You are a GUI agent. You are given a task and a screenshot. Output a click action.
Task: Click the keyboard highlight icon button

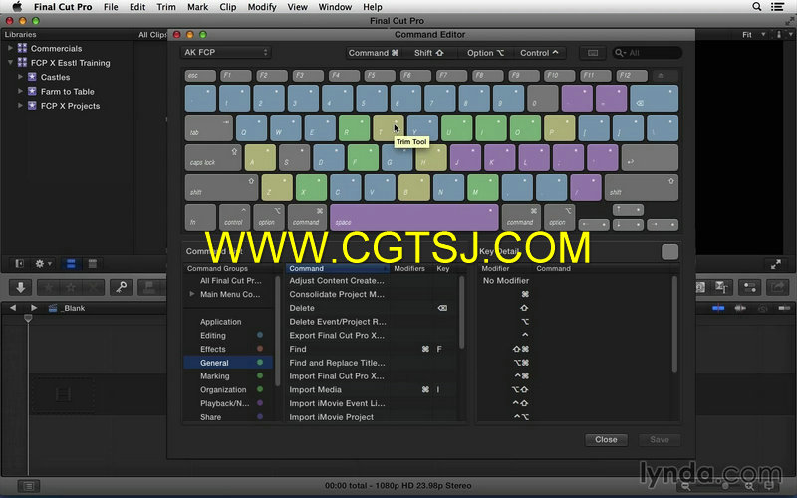pos(593,53)
